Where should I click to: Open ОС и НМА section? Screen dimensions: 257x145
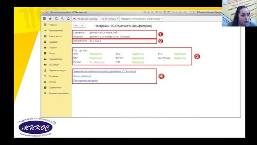click(54, 65)
